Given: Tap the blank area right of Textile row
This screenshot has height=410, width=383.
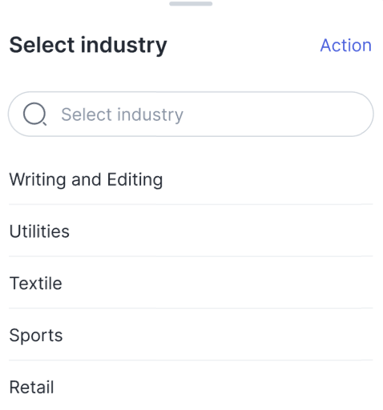Looking at the screenshot, I should point(218,283).
